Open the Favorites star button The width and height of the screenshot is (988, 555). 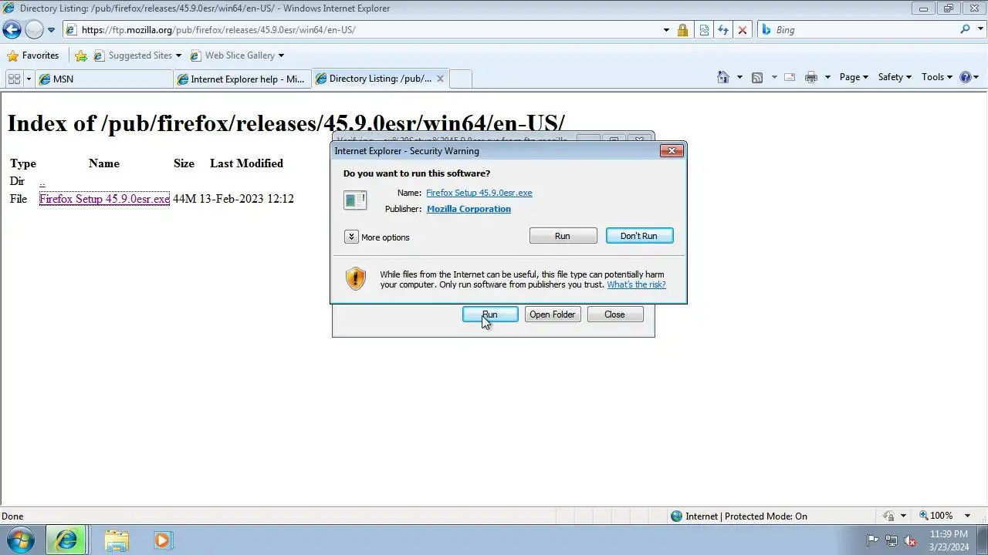pyautogui.click(x=33, y=55)
